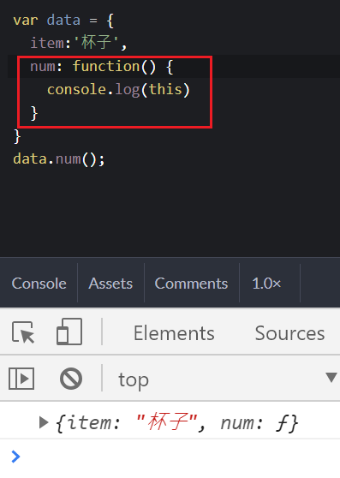
Task: Show the console sidebar panel icon
Action: click(x=21, y=379)
